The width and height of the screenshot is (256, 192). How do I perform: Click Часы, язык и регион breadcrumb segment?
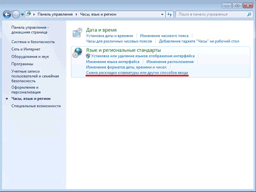point(98,14)
